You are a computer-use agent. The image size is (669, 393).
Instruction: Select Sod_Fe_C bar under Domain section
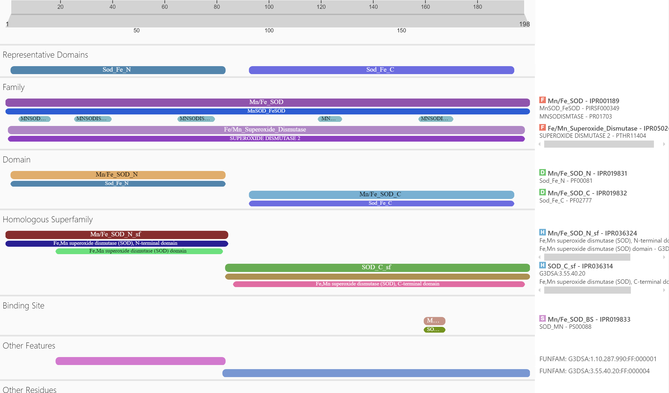coord(381,203)
